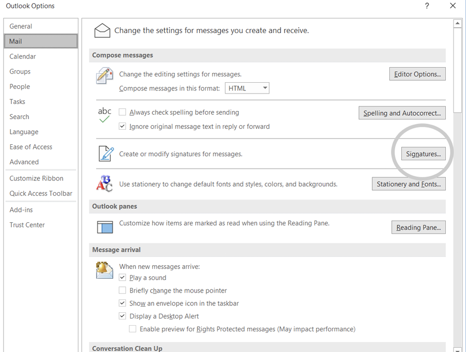The image size is (466, 352).
Task: Click the Outlook Options window title
Action: (x=31, y=6)
